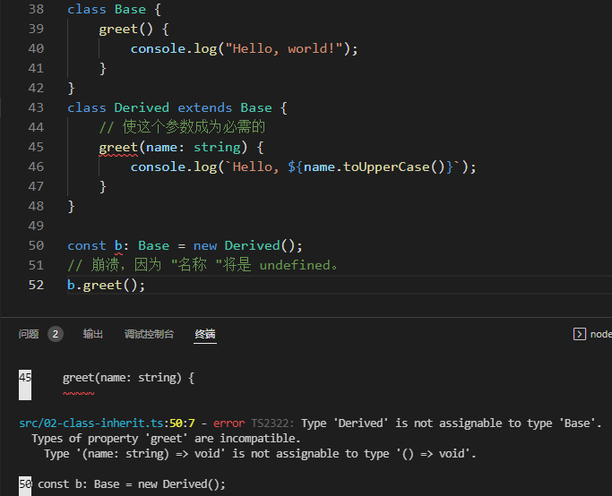Click the node terminal shell icon

(579, 334)
